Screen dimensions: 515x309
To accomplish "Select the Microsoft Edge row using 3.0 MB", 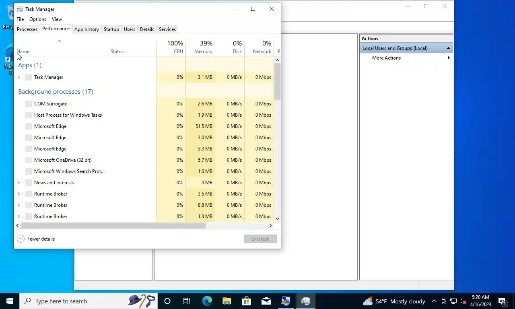I will pos(144,138).
